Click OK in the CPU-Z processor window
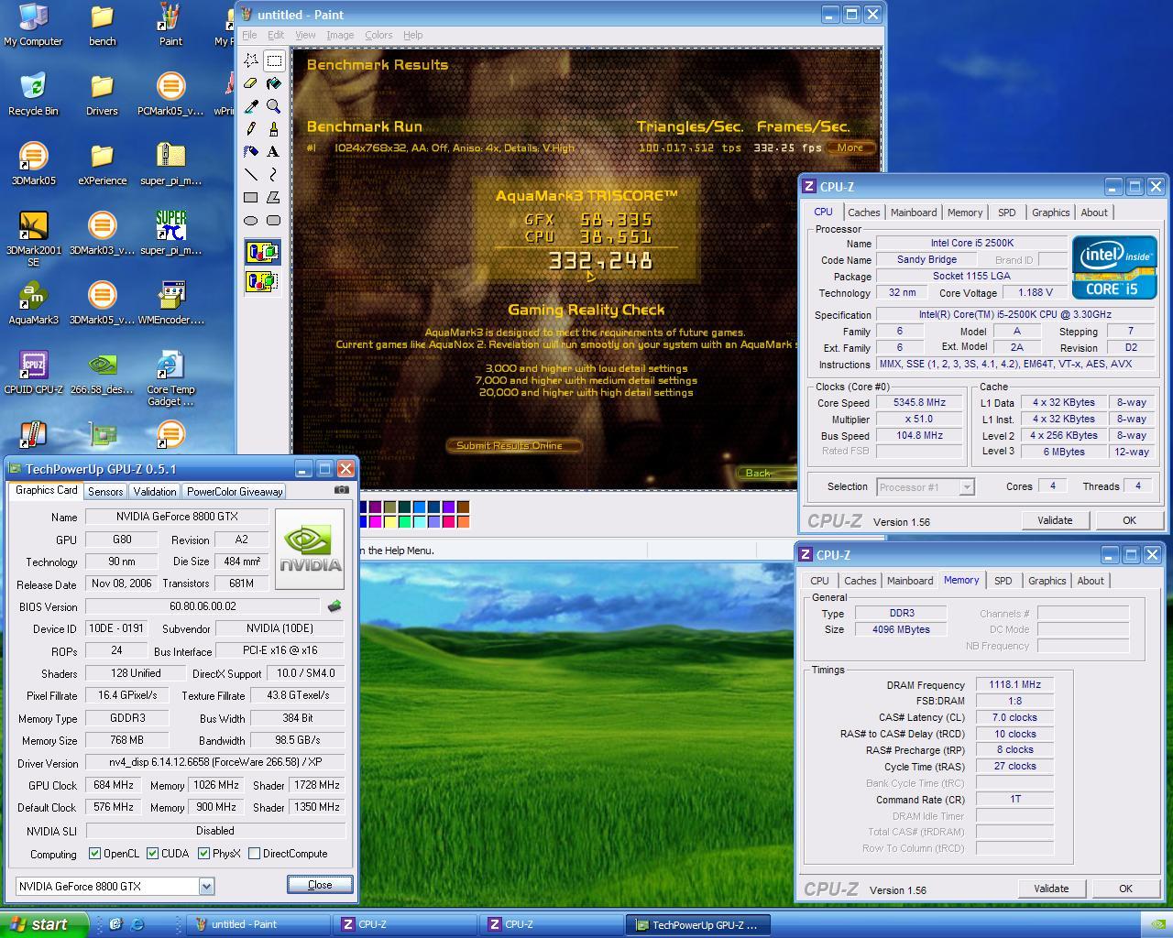Screen dimensions: 1173x938 pos(1129,520)
